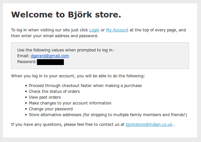Open the Login link
The width and height of the screenshot is (201, 142).
94,30
